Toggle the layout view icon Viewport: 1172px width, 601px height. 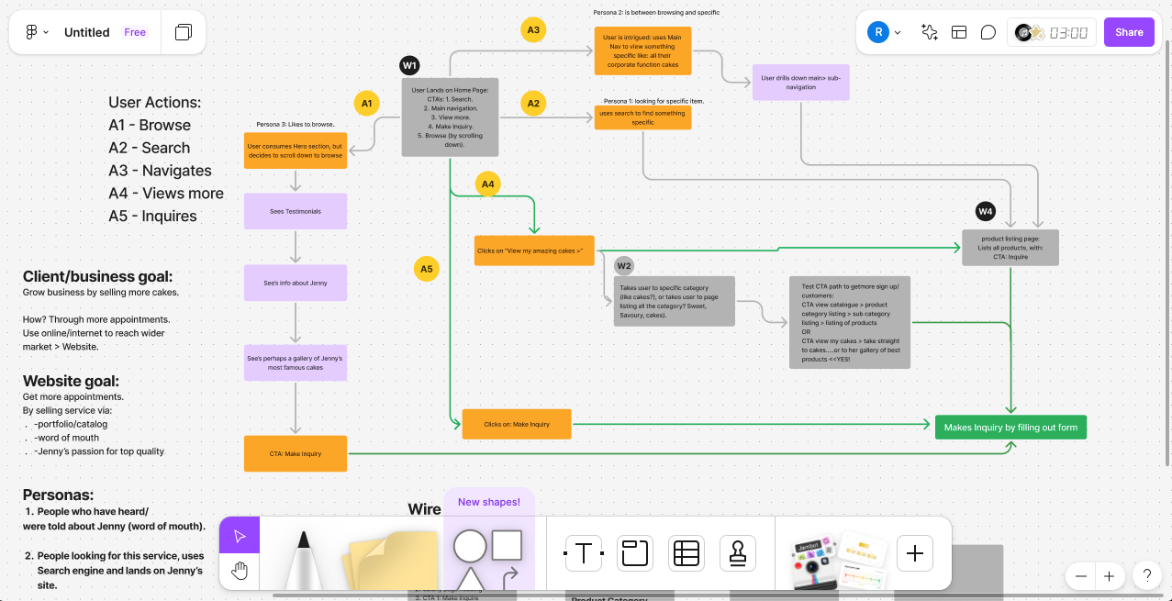coord(959,32)
